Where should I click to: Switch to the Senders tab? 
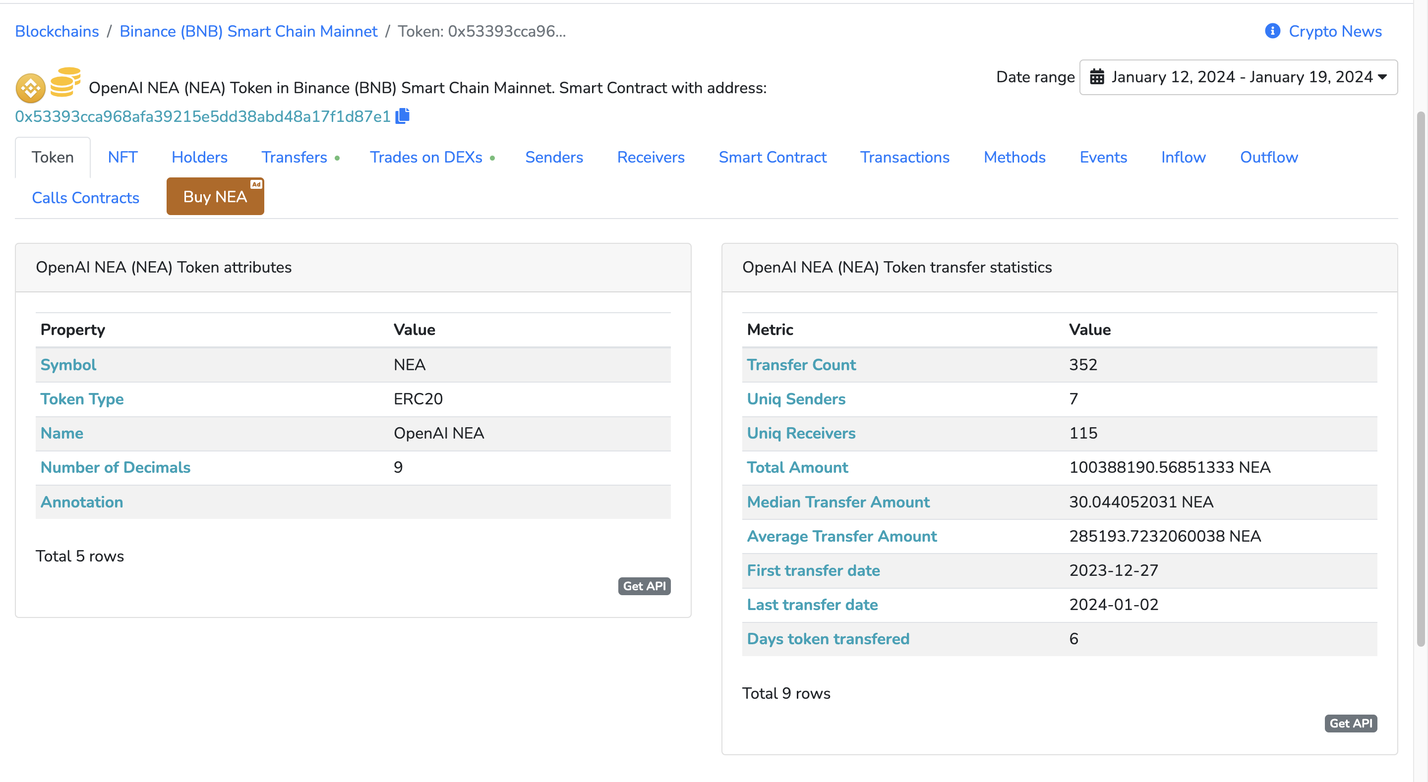[554, 158]
